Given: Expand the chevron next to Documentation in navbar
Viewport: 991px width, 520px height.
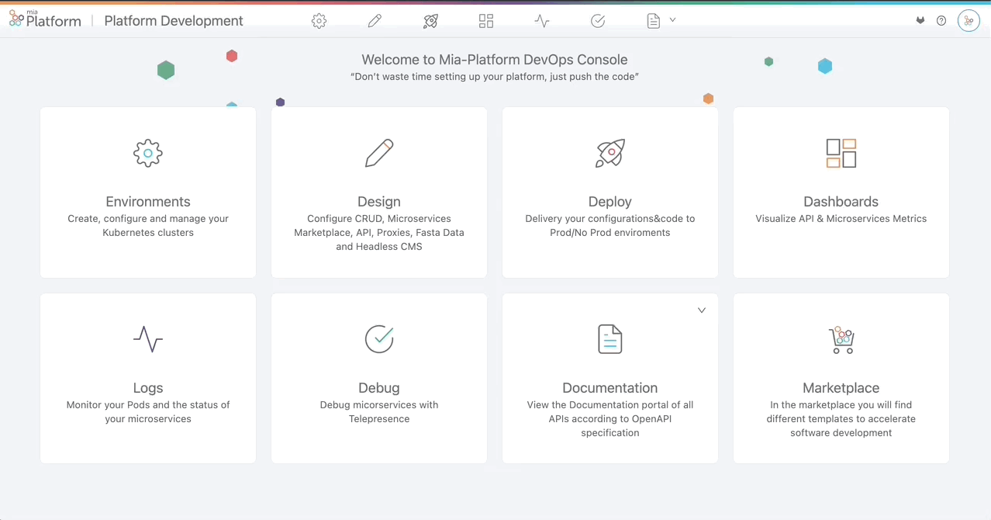Looking at the screenshot, I should click(x=672, y=21).
